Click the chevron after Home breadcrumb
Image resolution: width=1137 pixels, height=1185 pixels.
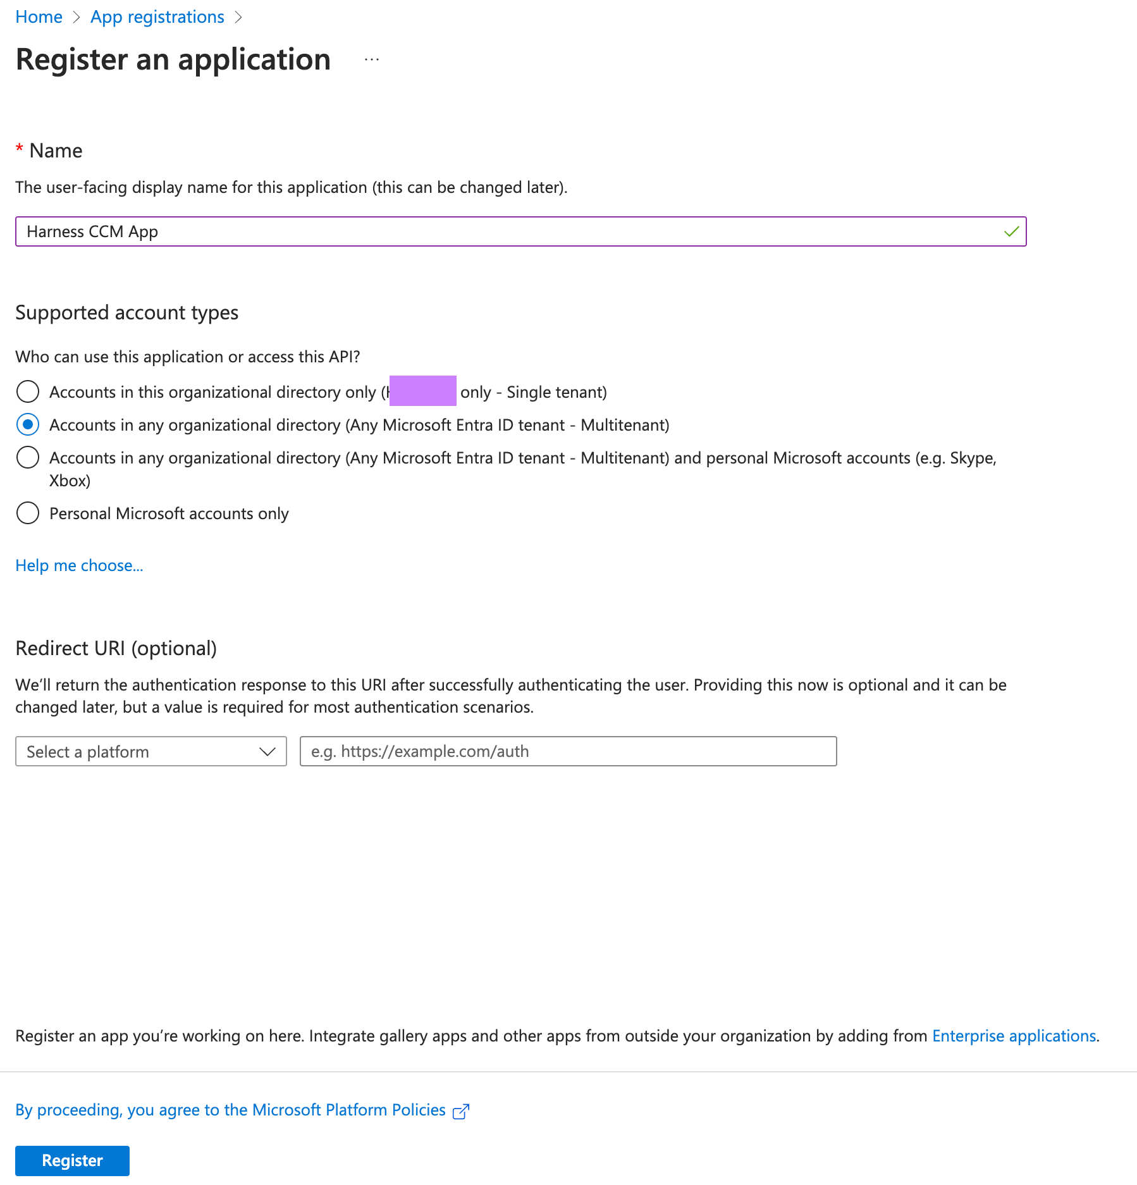(77, 17)
